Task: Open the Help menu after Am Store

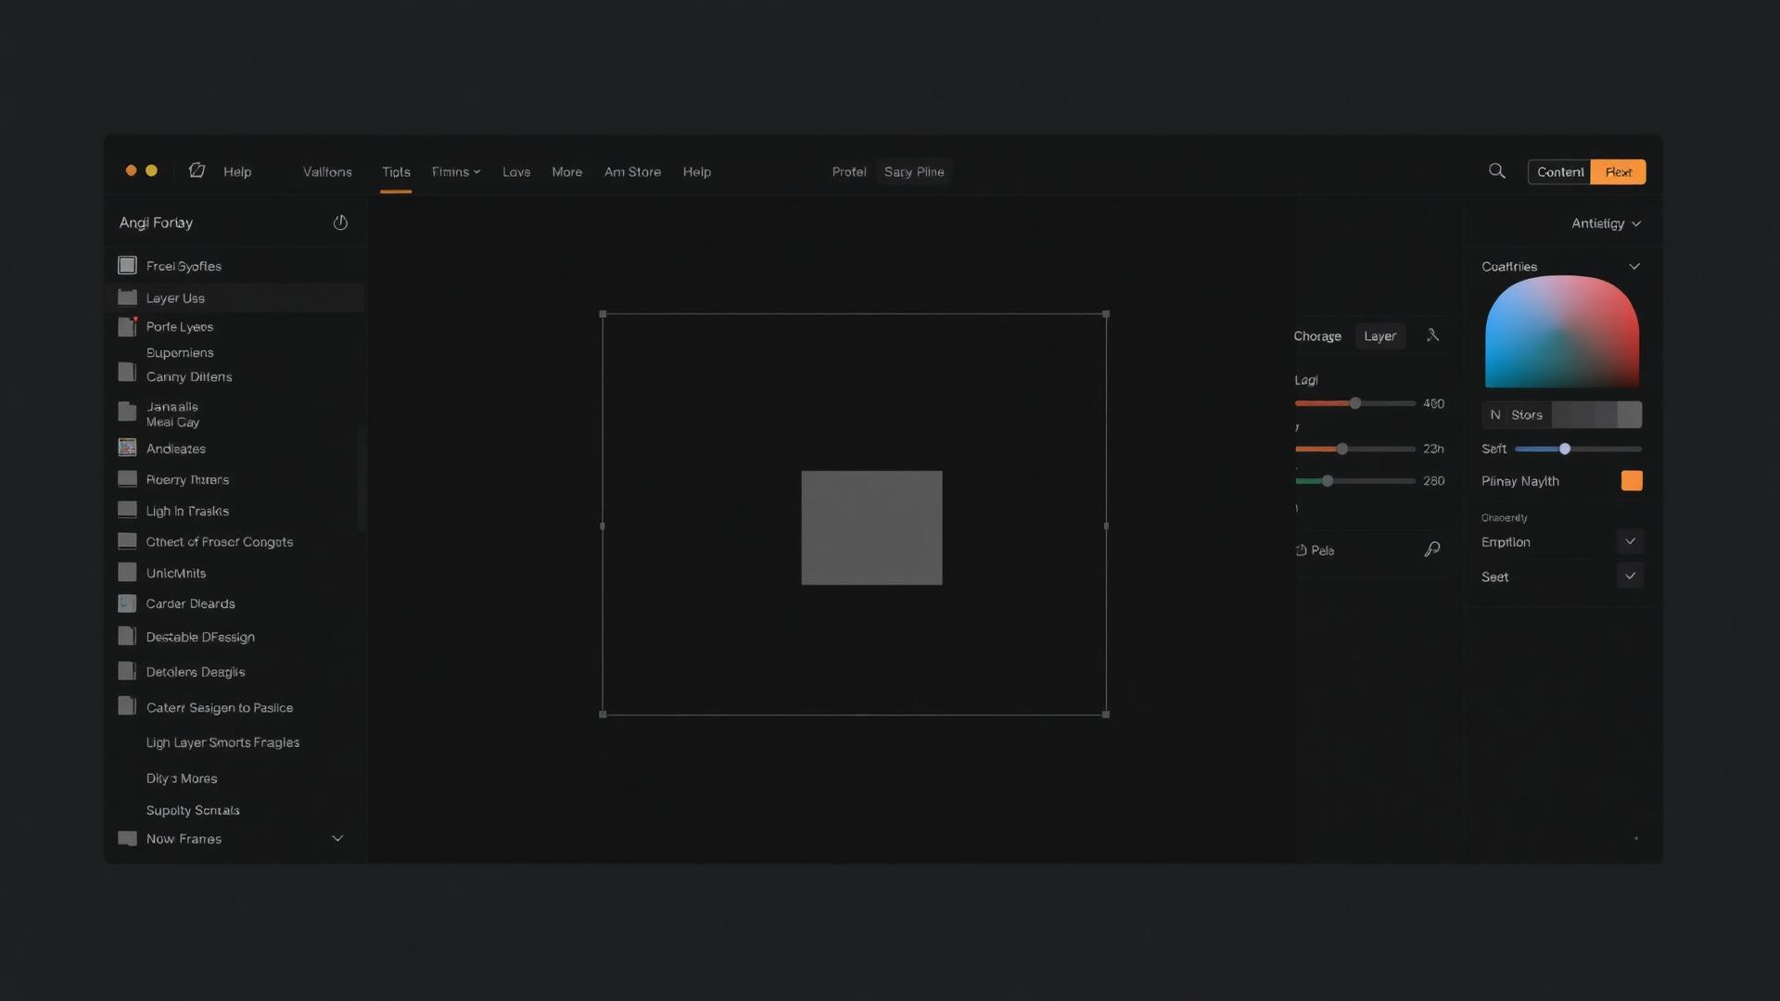Action: 697,171
